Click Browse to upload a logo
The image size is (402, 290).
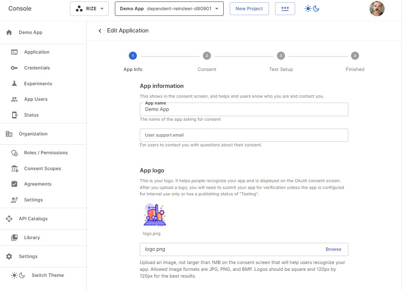(333, 249)
